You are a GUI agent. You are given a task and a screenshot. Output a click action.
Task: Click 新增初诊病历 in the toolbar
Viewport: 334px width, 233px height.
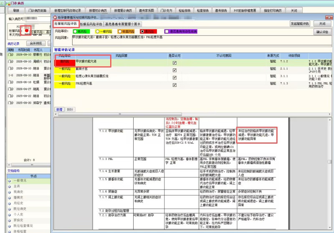pos(98,10)
